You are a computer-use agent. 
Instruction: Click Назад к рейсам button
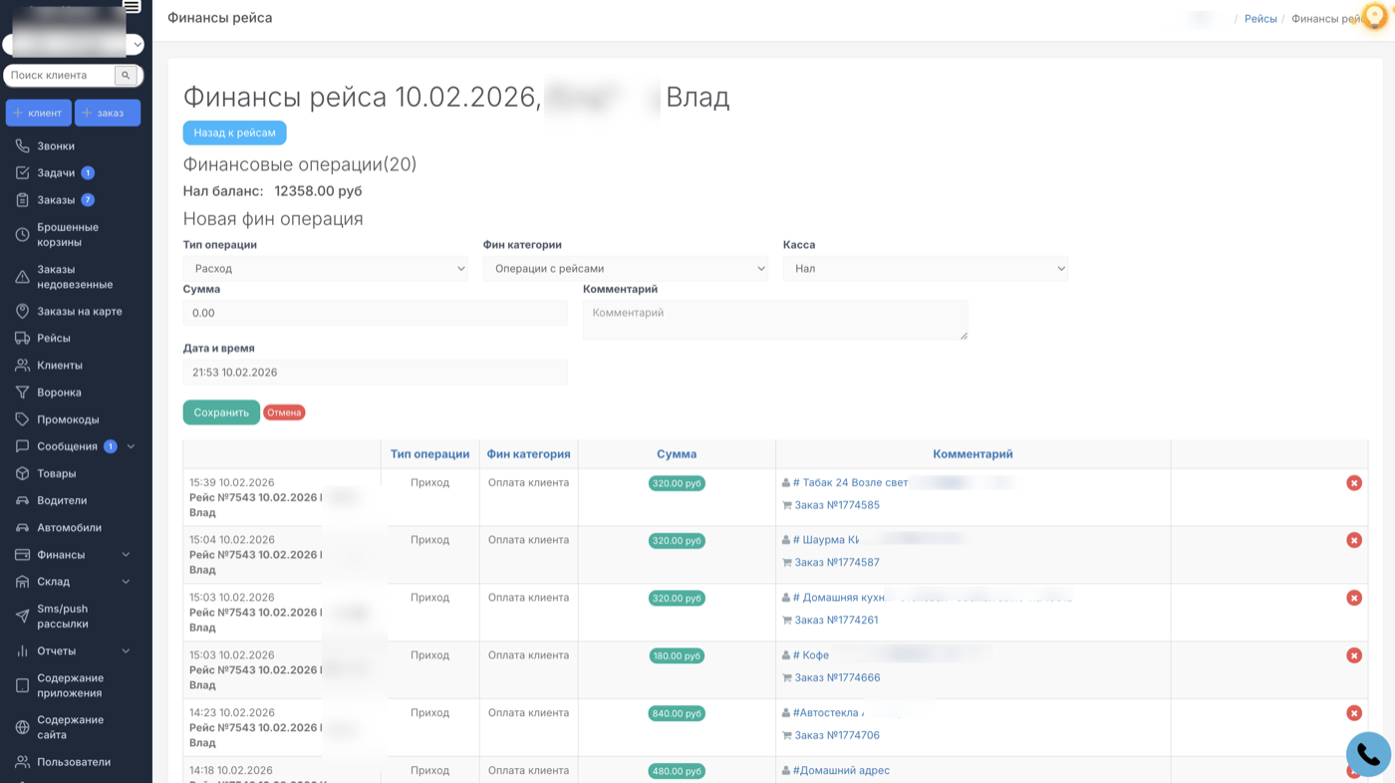tap(234, 132)
